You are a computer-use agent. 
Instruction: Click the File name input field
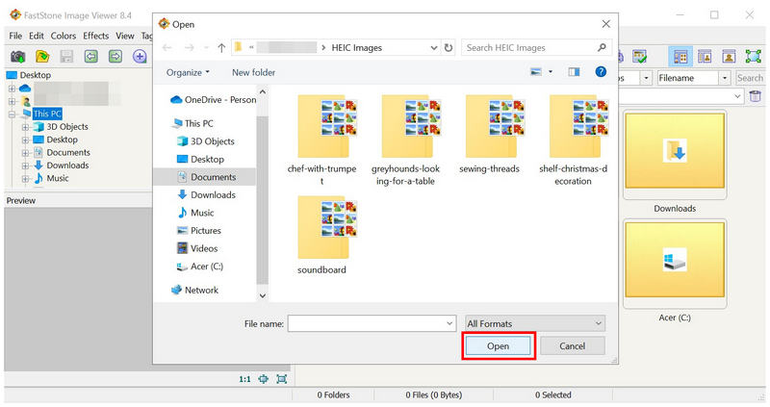click(372, 323)
